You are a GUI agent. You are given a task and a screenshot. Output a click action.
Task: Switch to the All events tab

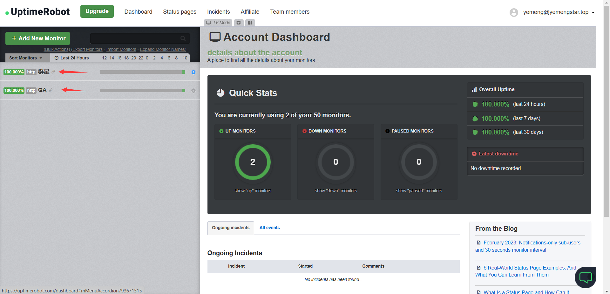point(269,228)
